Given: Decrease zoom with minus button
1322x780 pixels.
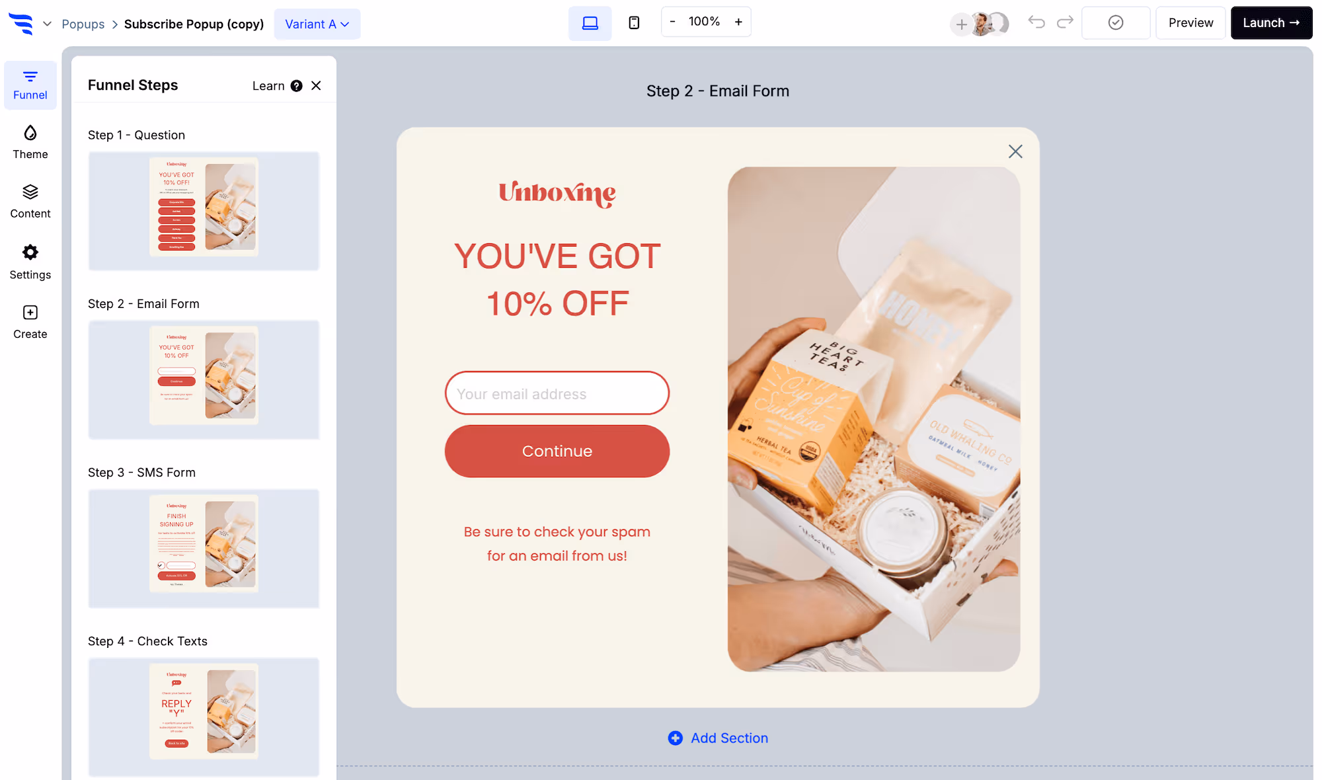Looking at the screenshot, I should point(672,22).
